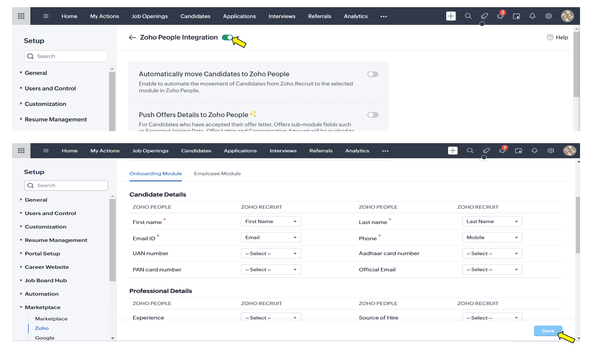Click Setup search field in integration toggle screenshot
The width and height of the screenshot is (593, 350).
point(66,56)
